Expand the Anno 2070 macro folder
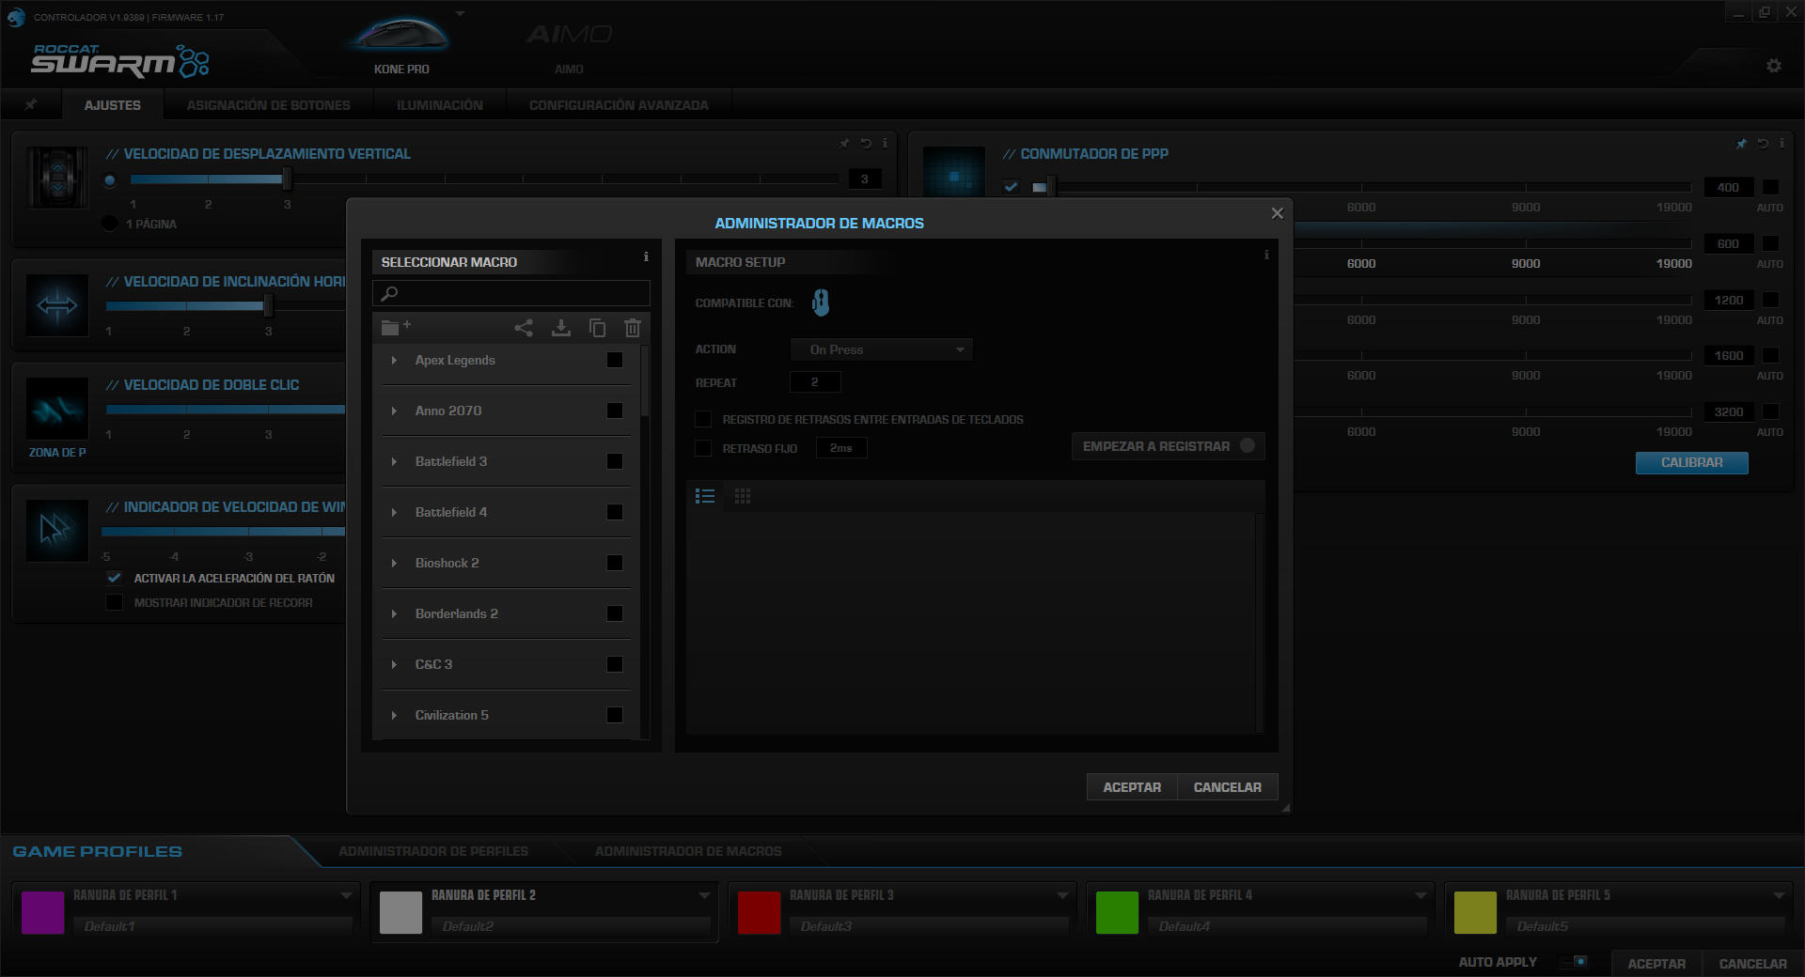The height and width of the screenshot is (977, 1805). 394,411
